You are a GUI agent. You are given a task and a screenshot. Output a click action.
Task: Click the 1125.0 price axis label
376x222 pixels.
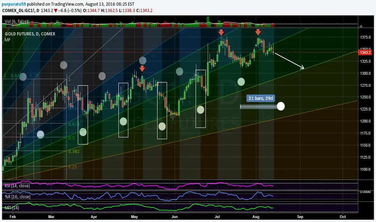tap(365, 157)
